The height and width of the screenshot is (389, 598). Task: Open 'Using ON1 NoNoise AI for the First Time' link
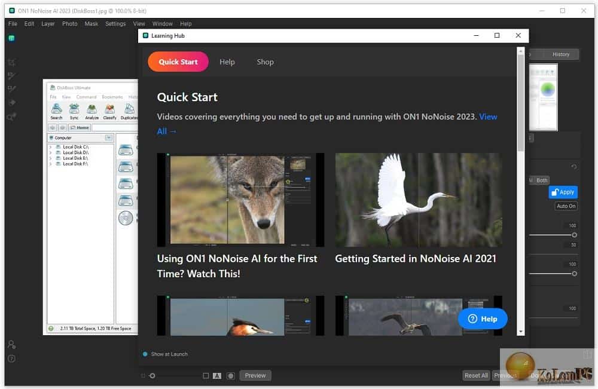237,266
